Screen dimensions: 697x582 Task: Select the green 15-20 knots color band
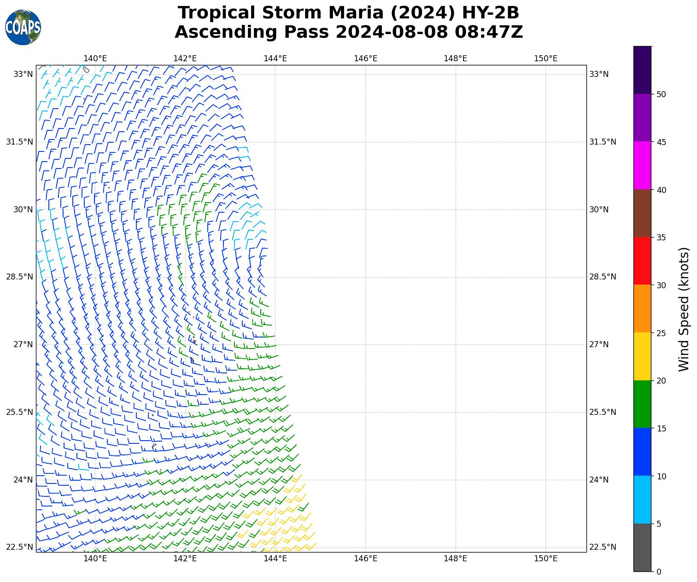[x=642, y=404]
